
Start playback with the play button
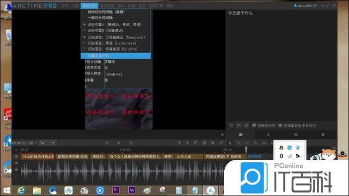pyautogui.click(x=119, y=143)
